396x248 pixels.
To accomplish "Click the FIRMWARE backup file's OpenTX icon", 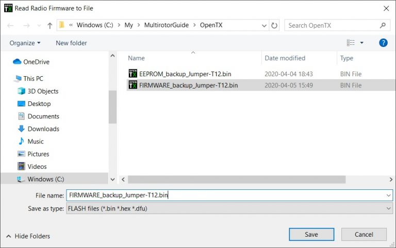I will [133, 85].
